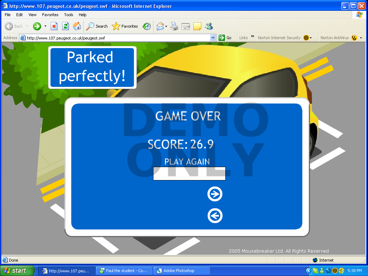This screenshot has height=276, width=368.
Task: Open the Messenger people icon
Action: (x=209, y=26)
